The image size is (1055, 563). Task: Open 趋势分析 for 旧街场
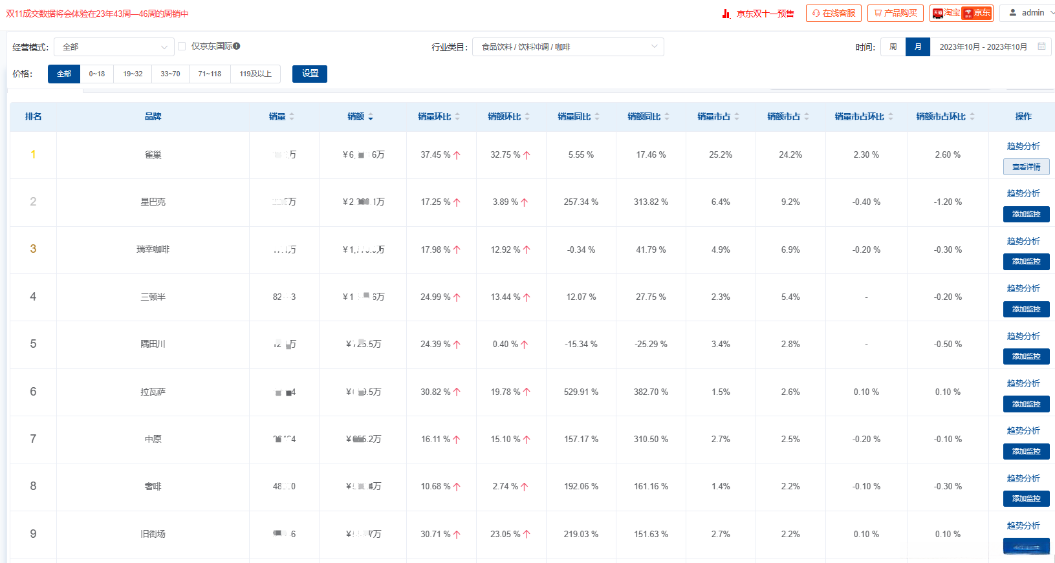click(x=1023, y=526)
